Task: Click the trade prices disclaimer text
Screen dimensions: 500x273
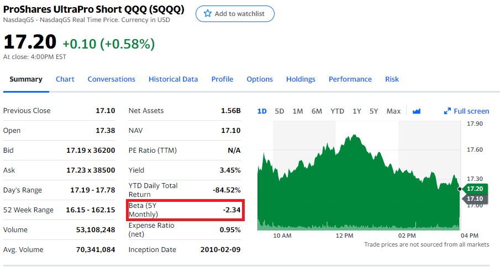Action: tap(427, 244)
